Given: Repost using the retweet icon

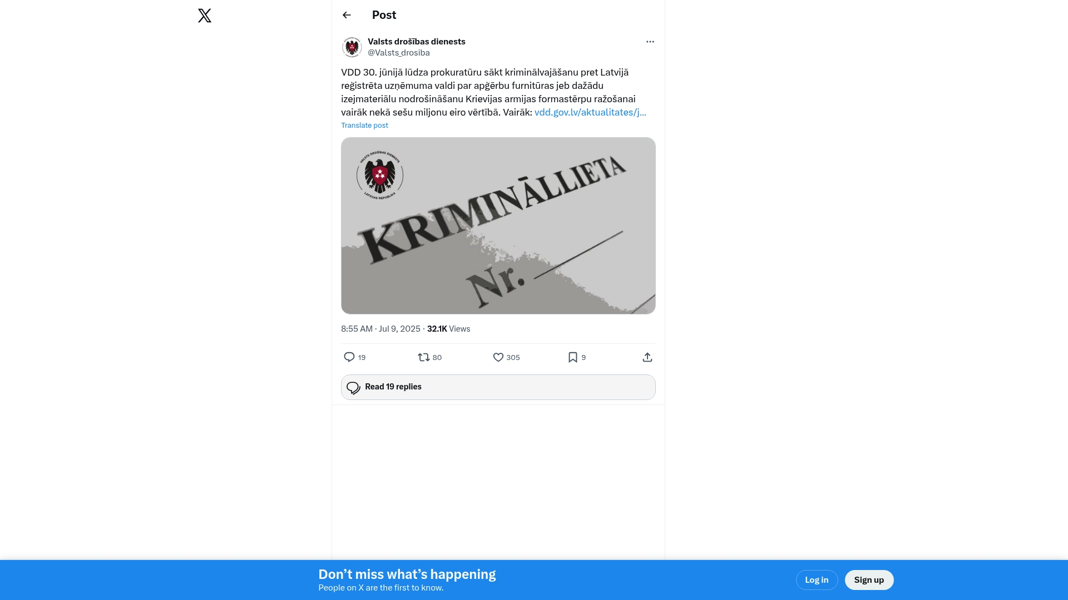Looking at the screenshot, I should point(424,357).
